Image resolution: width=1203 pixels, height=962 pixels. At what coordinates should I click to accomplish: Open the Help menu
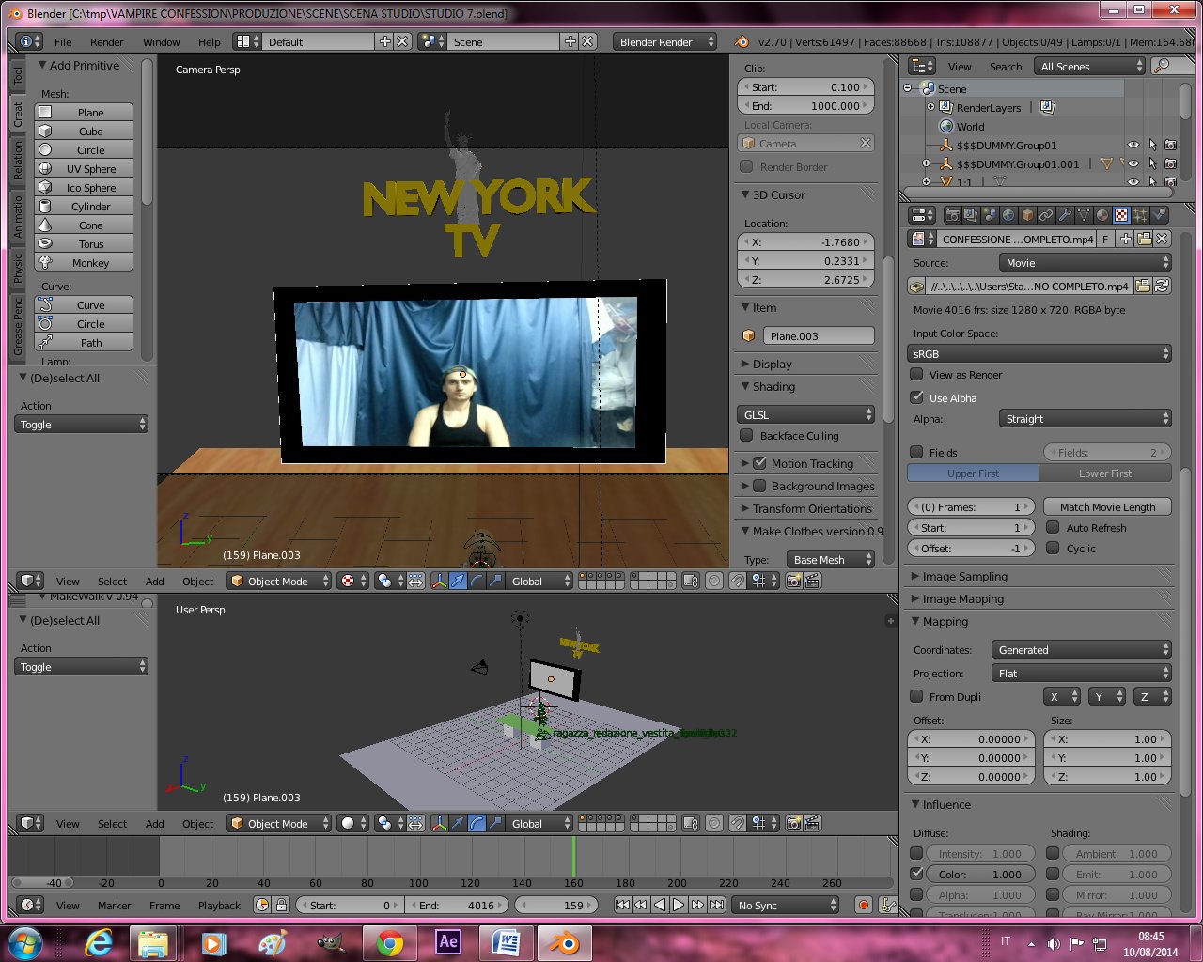pos(209,41)
